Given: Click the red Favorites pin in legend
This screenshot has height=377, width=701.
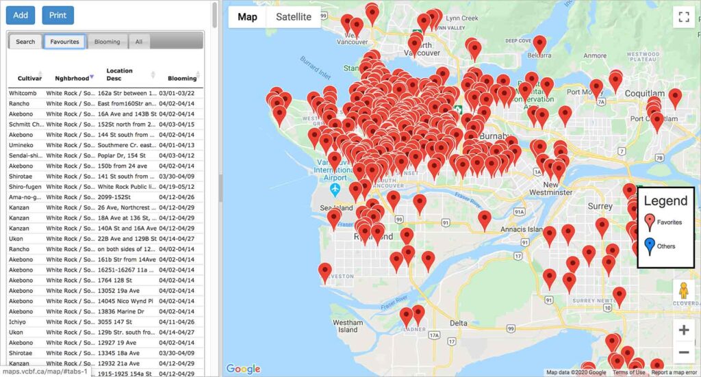Looking at the screenshot, I should [650, 222].
